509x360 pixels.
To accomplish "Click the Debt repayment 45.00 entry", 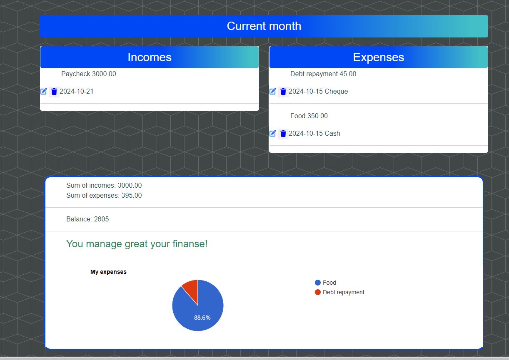I will coord(323,74).
